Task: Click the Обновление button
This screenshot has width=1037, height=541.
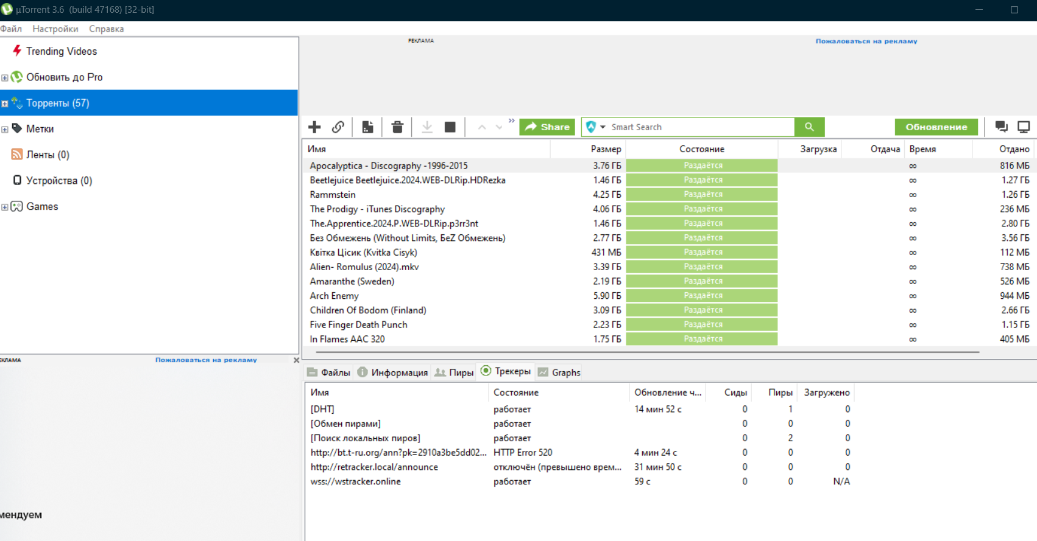Action: click(x=936, y=127)
